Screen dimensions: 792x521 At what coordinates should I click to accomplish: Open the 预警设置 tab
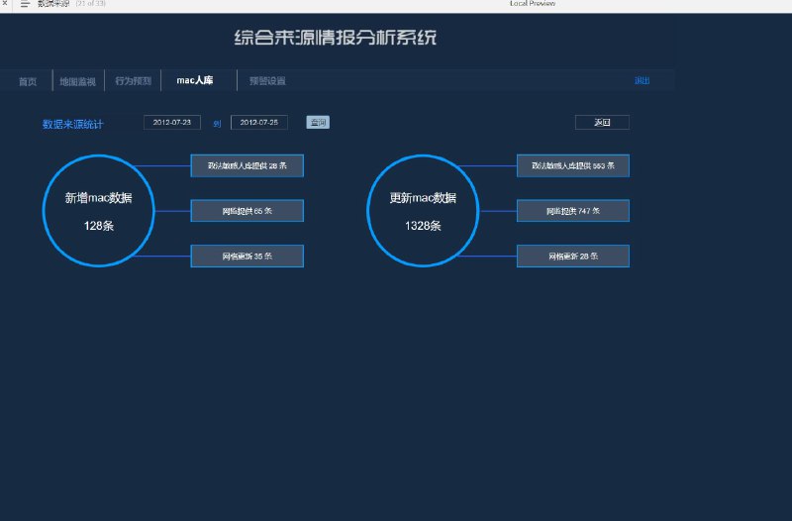point(267,81)
